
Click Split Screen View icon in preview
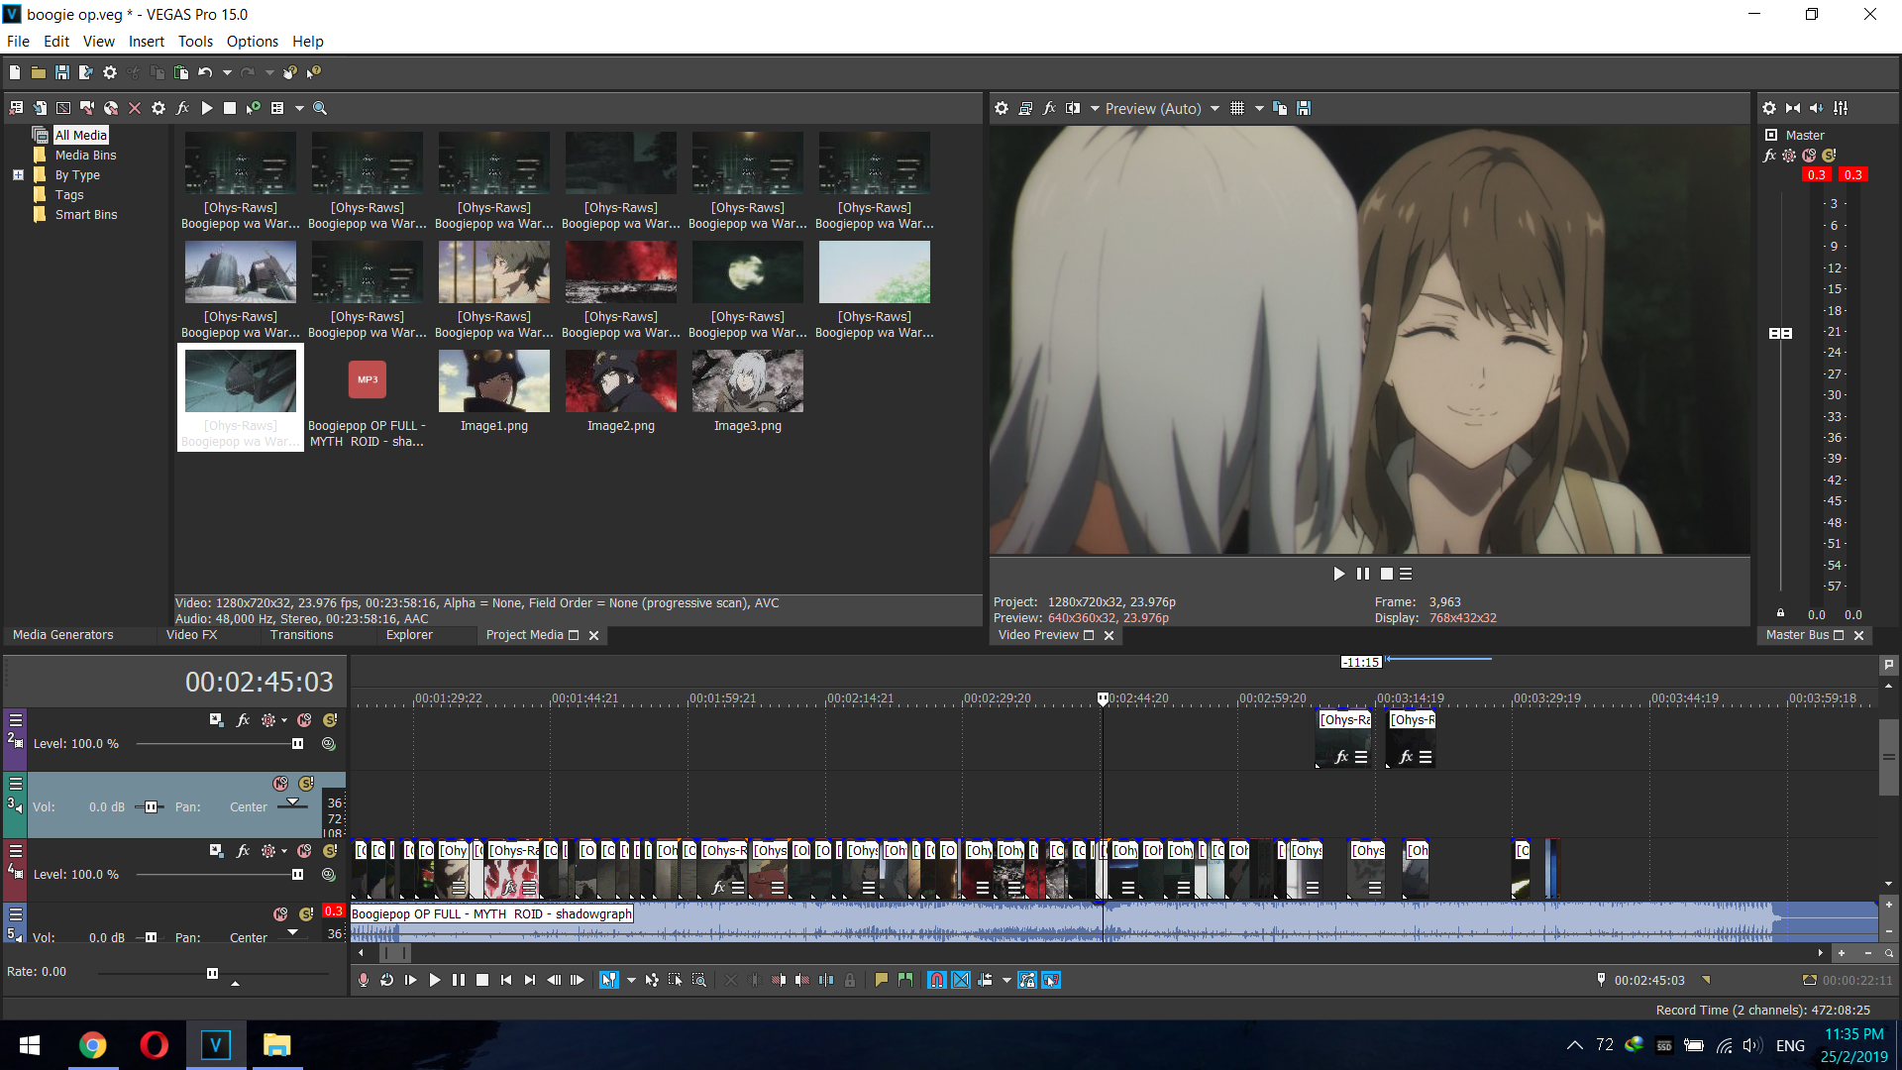(x=1073, y=108)
